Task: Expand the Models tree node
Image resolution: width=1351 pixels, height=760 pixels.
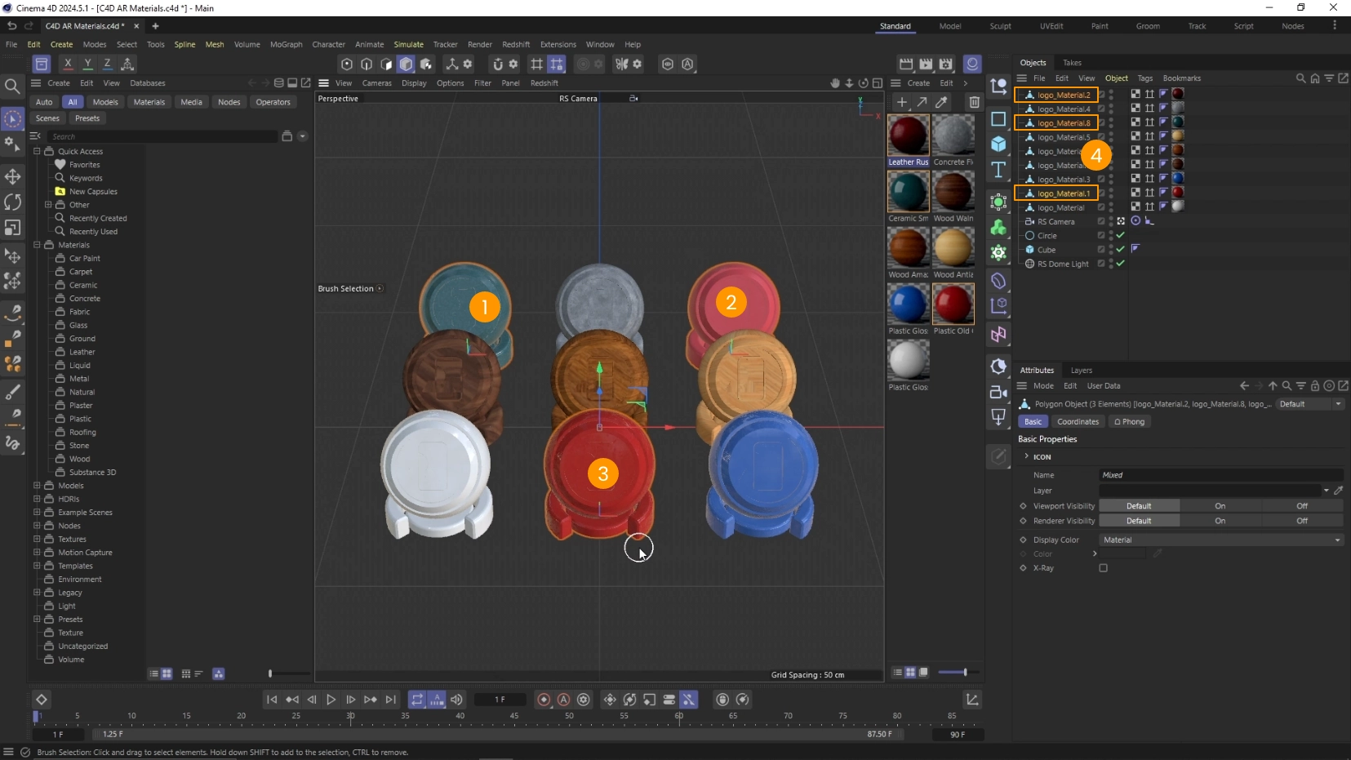Action: [37, 486]
